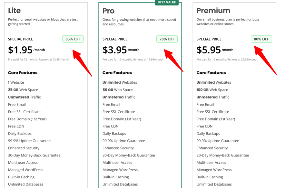Click the 85% OFF badge on Lite plan

73,39
